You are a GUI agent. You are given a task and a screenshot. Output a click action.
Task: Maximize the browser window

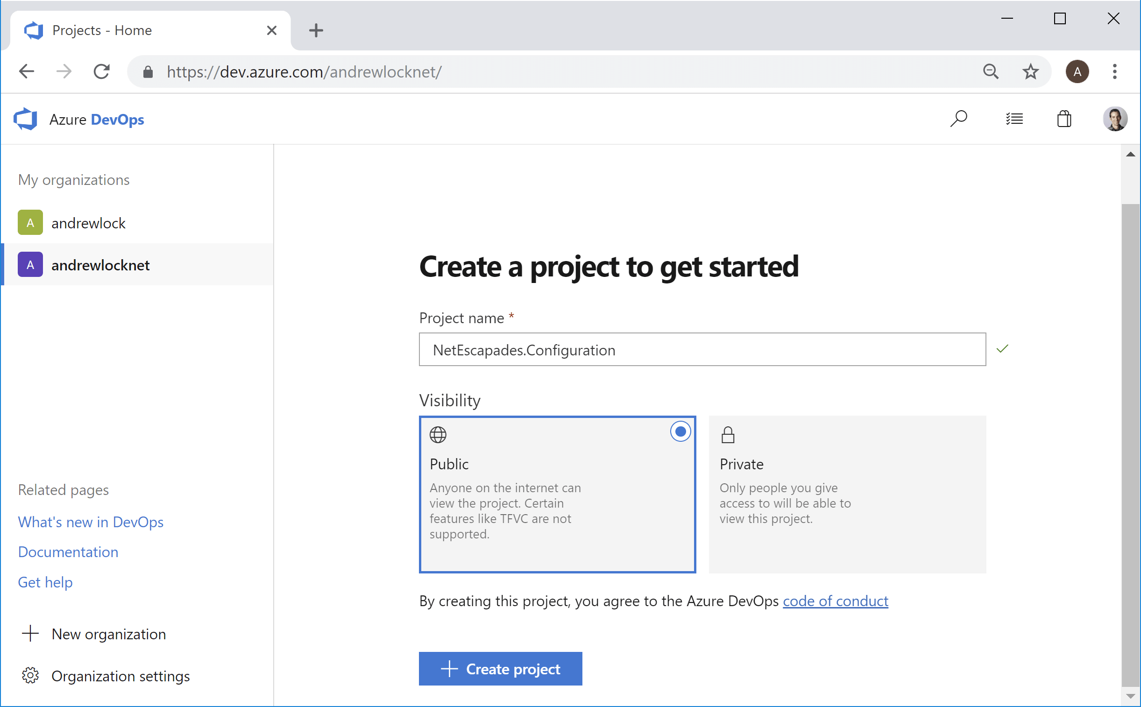coord(1060,19)
